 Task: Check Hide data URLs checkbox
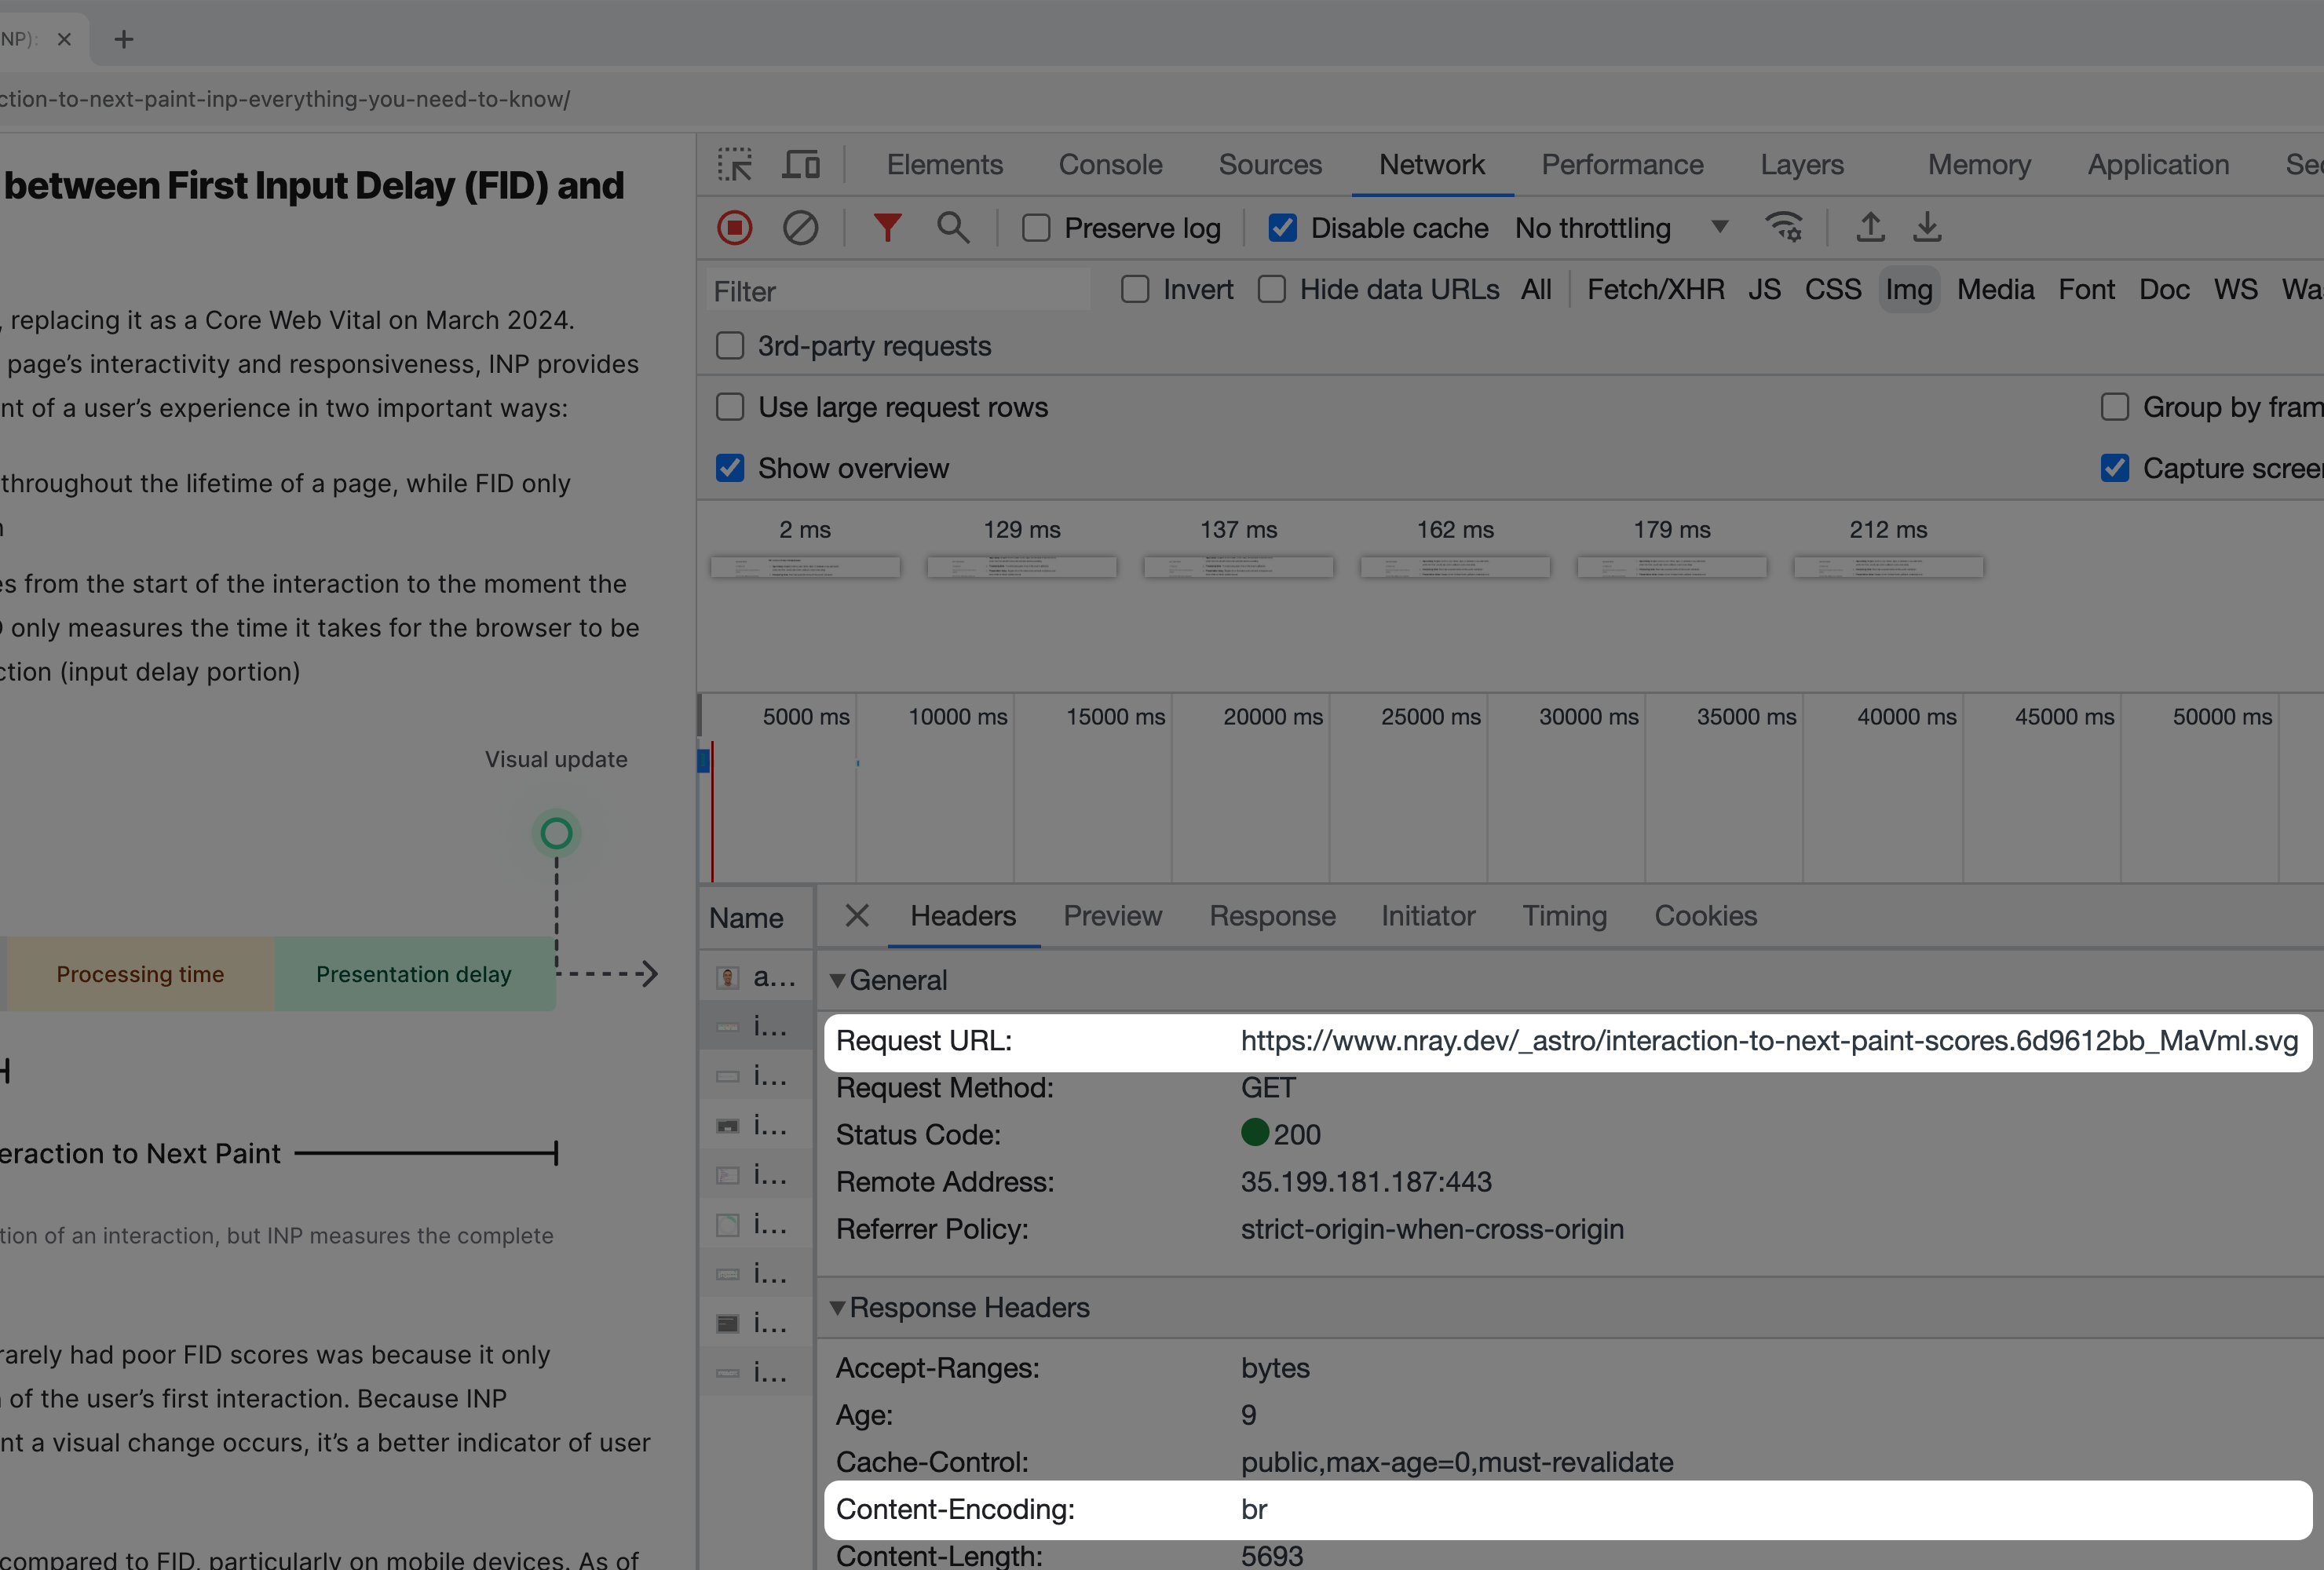click(1271, 290)
